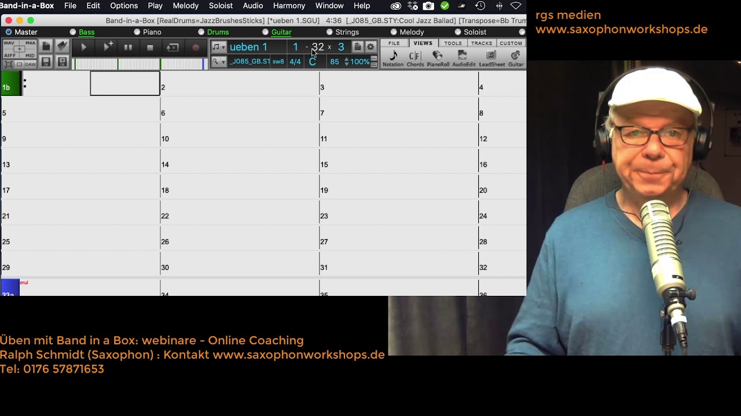Adjust tempo with stepper arrows
741x416 pixels.
click(346, 62)
